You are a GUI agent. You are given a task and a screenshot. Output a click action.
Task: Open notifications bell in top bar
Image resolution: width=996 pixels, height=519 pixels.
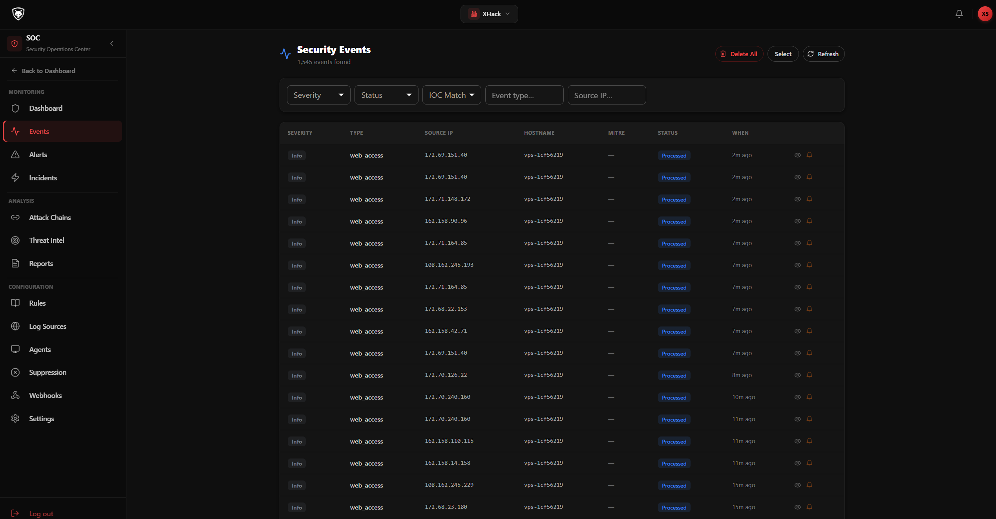pyautogui.click(x=959, y=14)
